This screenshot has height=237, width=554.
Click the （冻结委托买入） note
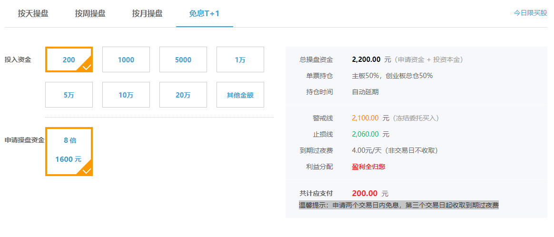click(x=416, y=118)
